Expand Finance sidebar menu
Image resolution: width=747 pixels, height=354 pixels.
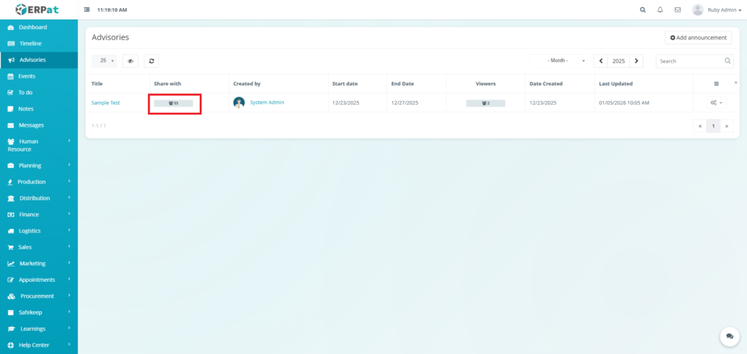coord(39,215)
